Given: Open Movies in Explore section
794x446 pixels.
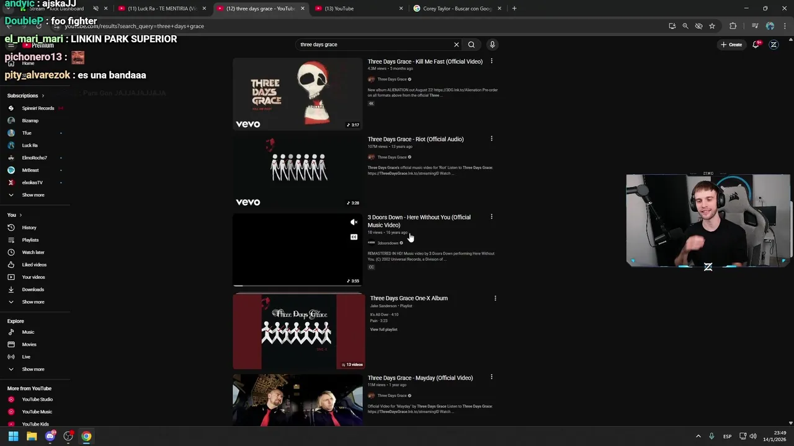Looking at the screenshot, I should point(34,344).
